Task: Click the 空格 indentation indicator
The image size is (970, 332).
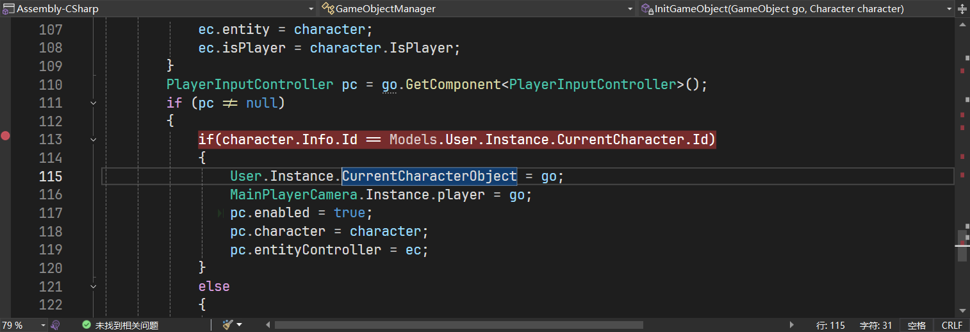Action: coord(916,325)
